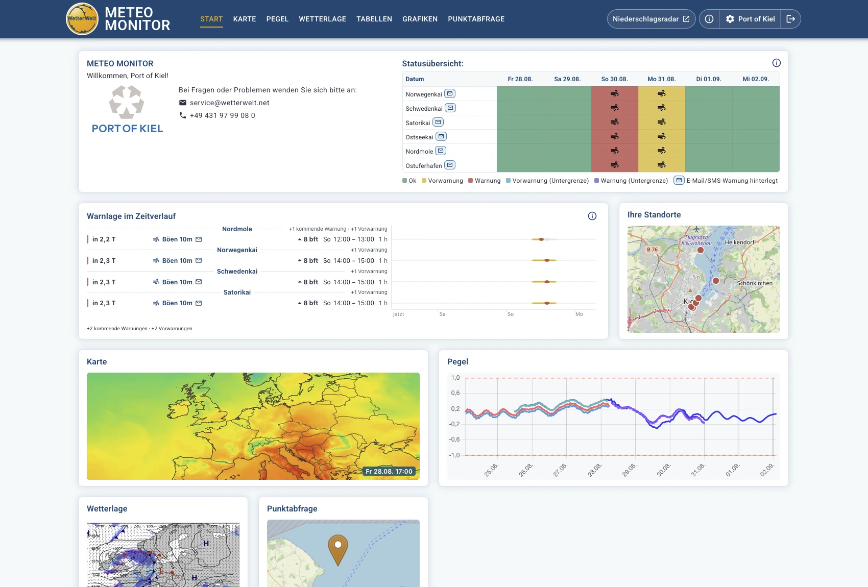This screenshot has height=587, width=868.
Task: Click the green Ok legend swatch
Action: [x=404, y=181]
